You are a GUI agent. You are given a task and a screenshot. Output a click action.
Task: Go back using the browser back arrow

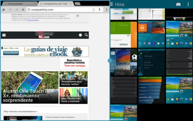[x=10, y=10]
